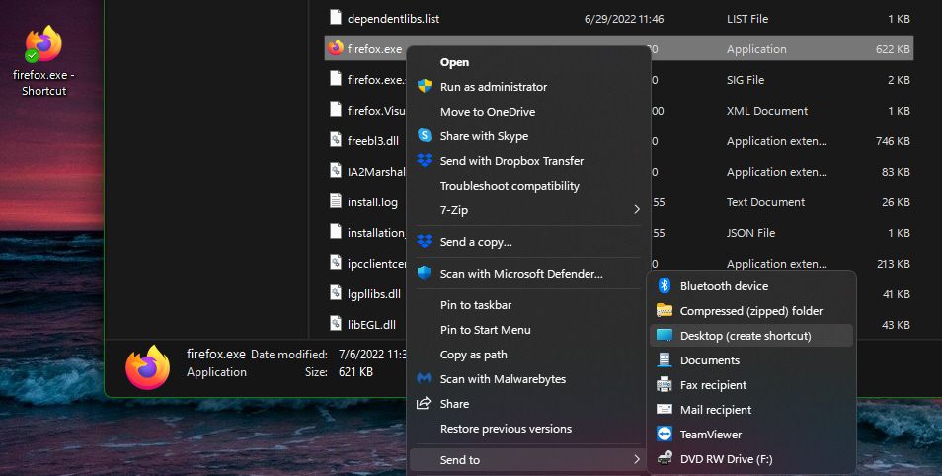This screenshot has height=476, width=942.
Task: Choose Send a copy...
Action: tap(476, 242)
